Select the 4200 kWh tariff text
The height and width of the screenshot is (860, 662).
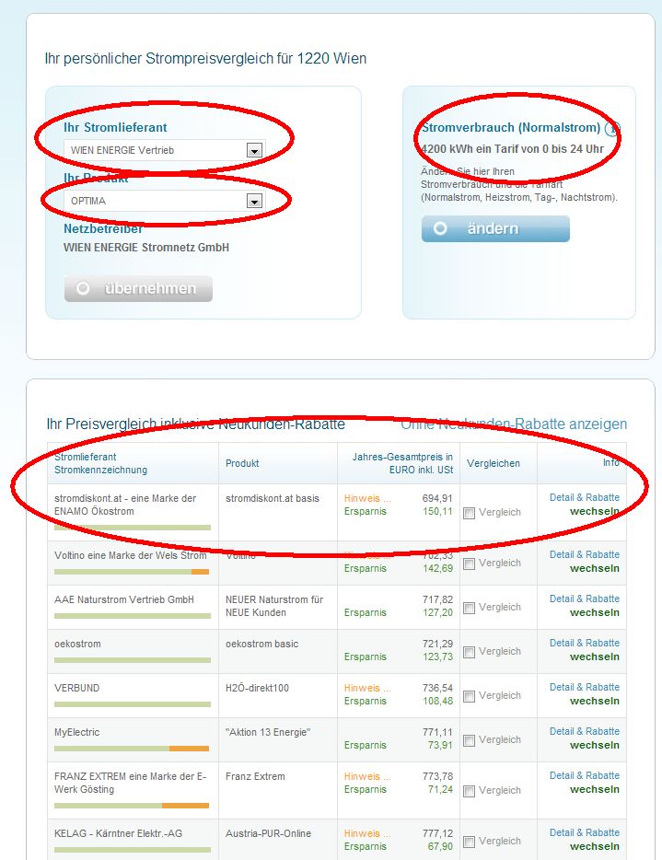512,149
